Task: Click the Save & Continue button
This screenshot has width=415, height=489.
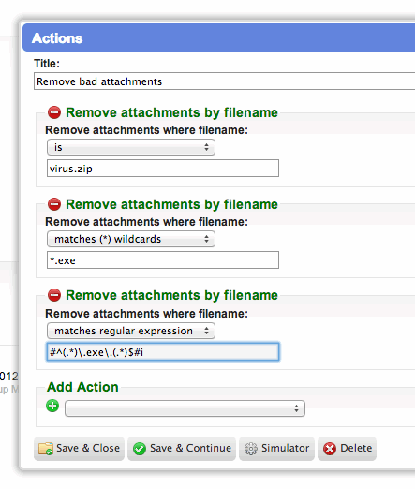Action: pyautogui.click(x=182, y=449)
